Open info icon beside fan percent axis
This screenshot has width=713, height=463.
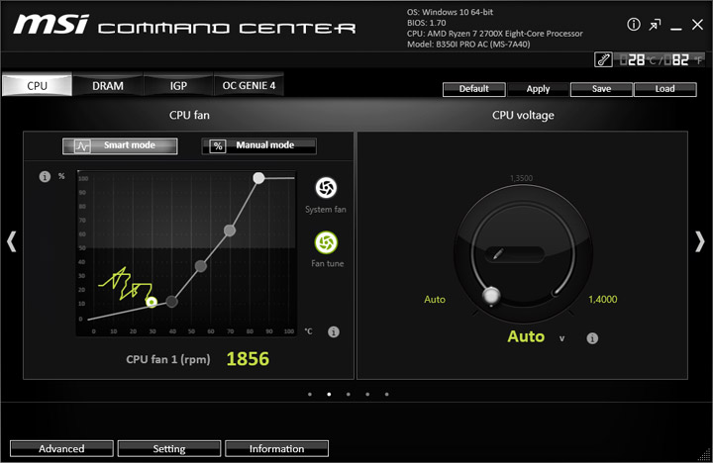45,176
